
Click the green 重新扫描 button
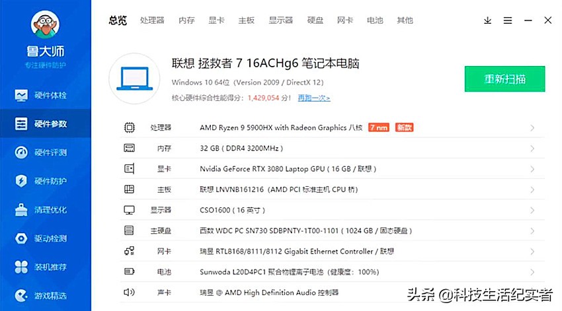tap(504, 79)
